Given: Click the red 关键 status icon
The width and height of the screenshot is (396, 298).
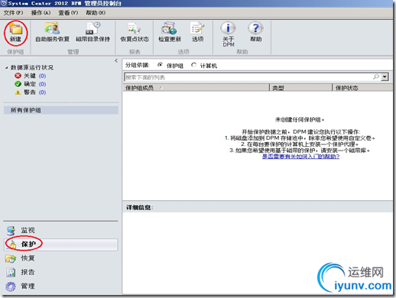Looking at the screenshot, I should [x=18, y=76].
